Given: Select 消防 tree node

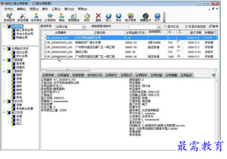Looking at the screenshot, I should [19, 93].
